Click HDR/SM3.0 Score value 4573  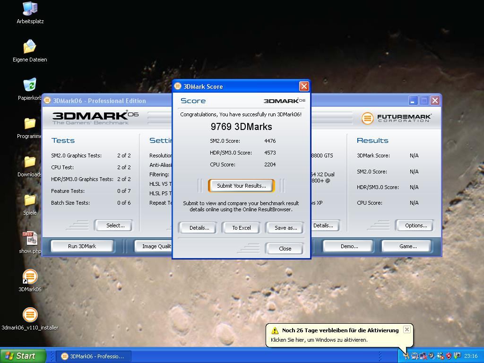click(x=270, y=153)
